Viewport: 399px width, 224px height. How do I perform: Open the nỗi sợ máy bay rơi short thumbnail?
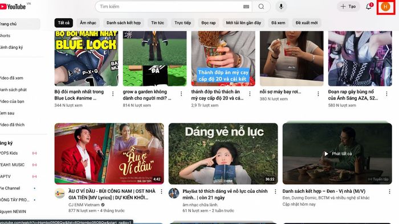292,59
